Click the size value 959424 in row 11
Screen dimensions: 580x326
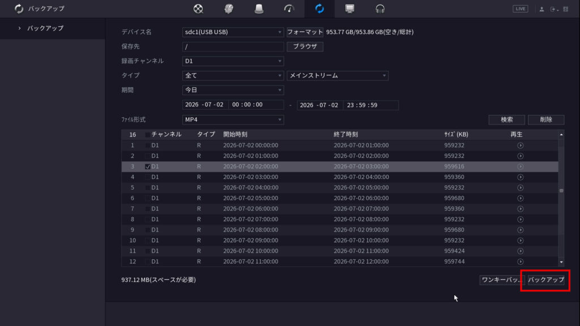tap(454, 251)
